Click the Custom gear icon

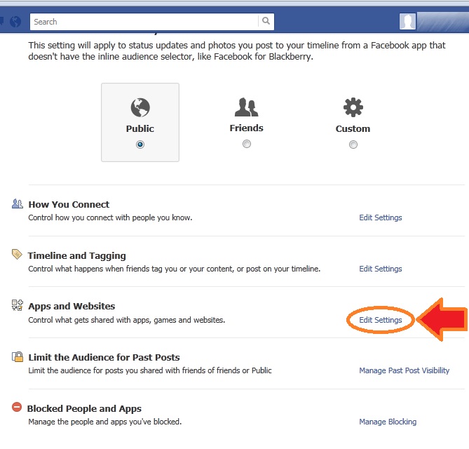click(353, 107)
